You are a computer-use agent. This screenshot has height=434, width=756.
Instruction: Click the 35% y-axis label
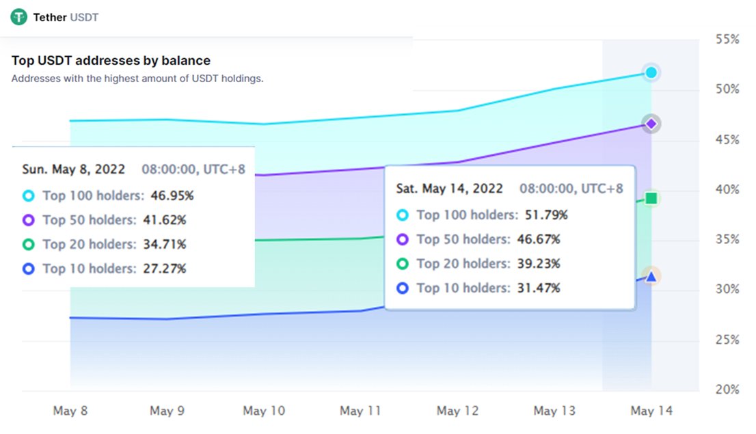727,239
